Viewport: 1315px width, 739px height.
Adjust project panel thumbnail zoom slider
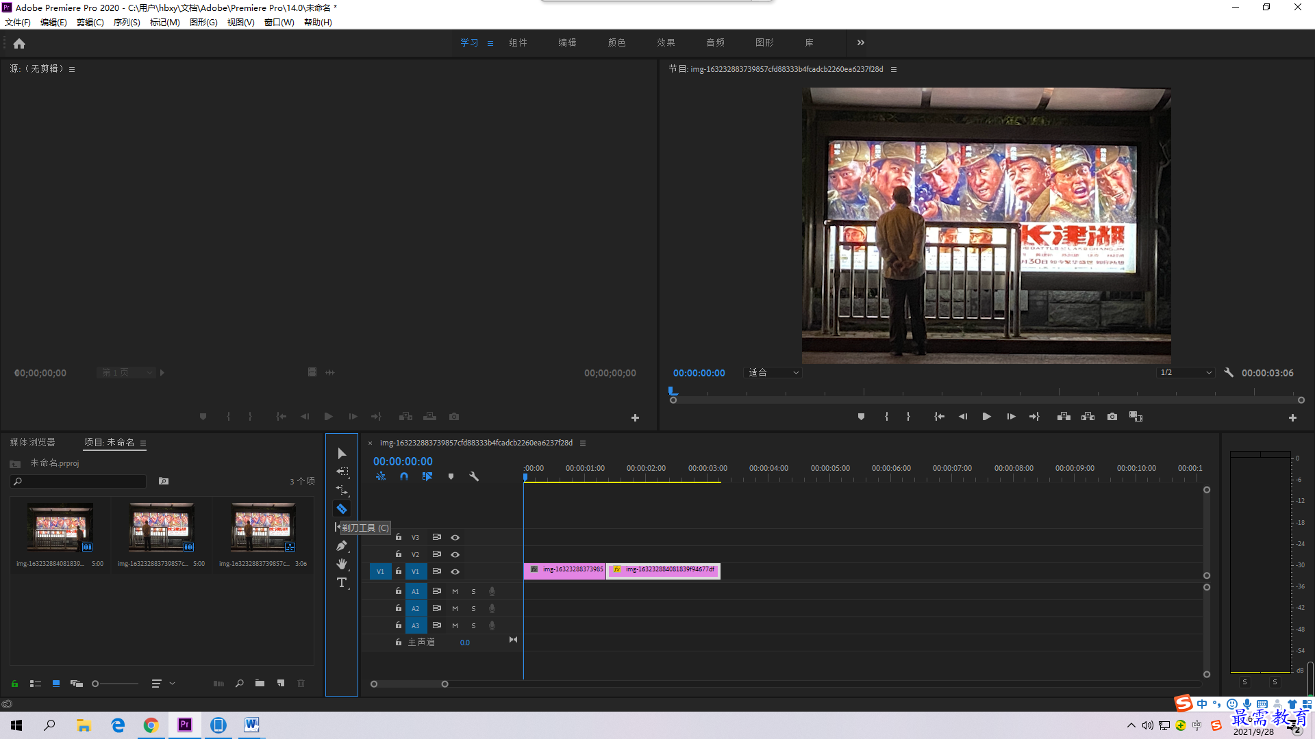[115, 683]
